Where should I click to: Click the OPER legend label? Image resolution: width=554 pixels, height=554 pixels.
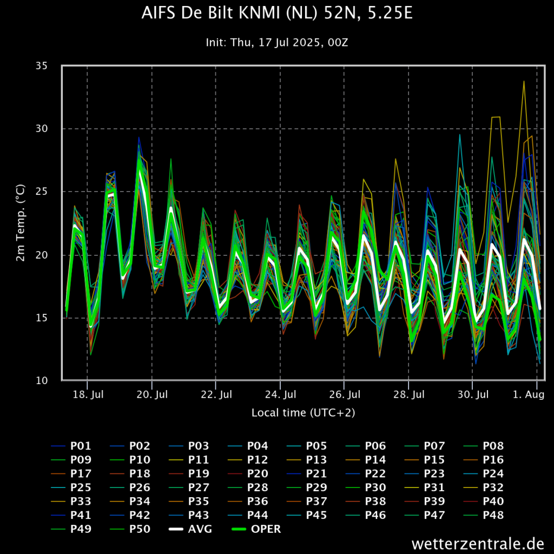pyautogui.click(x=266, y=529)
